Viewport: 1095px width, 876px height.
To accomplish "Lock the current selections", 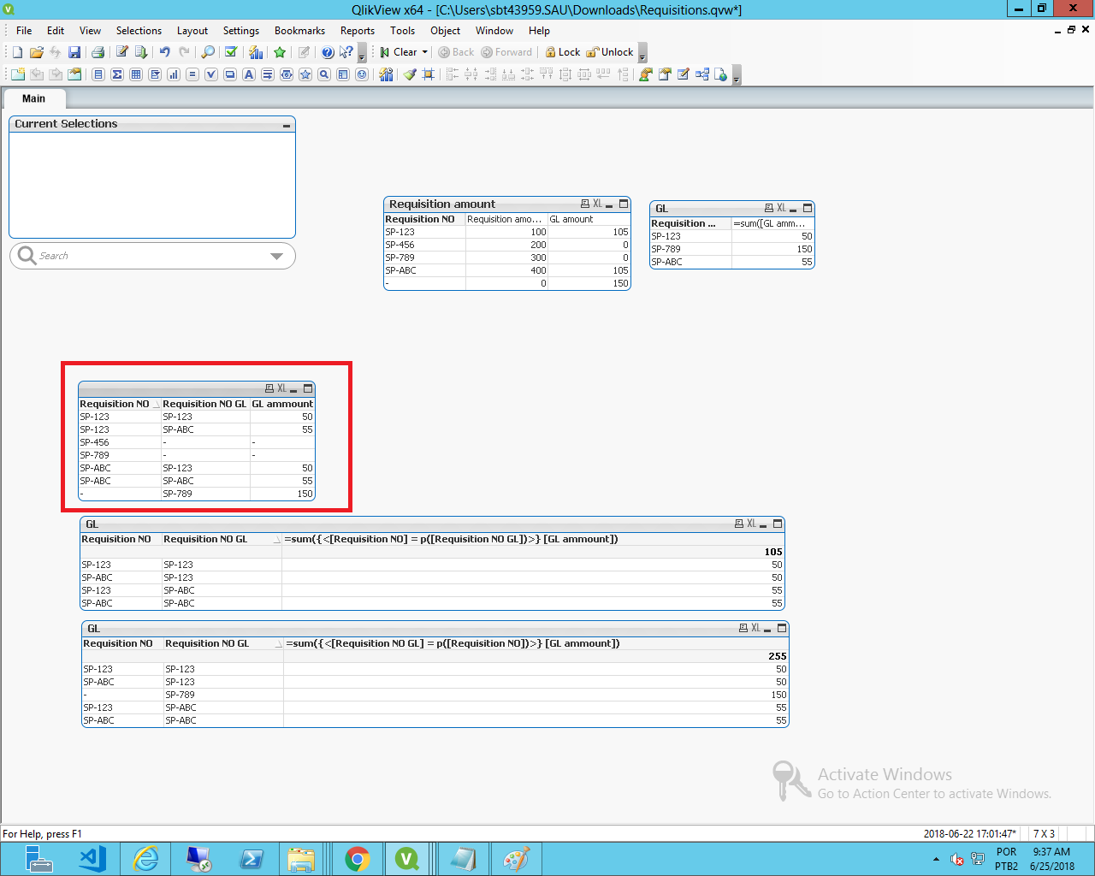I will pos(563,52).
